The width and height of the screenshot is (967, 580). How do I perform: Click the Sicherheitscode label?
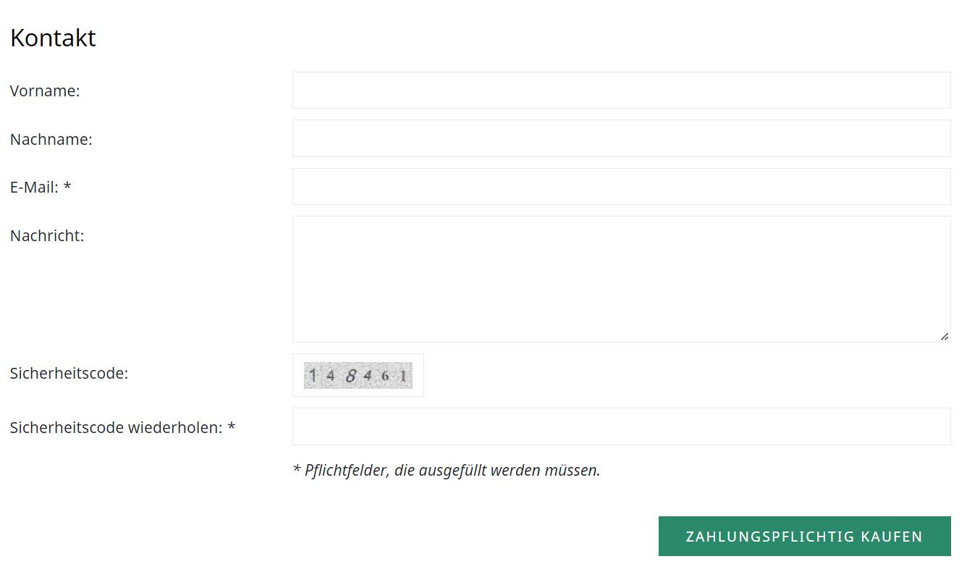click(x=69, y=374)
